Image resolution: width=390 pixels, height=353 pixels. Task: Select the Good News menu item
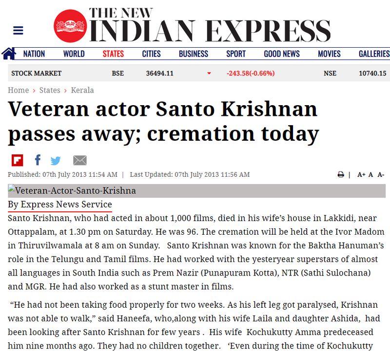click(282, 54)
